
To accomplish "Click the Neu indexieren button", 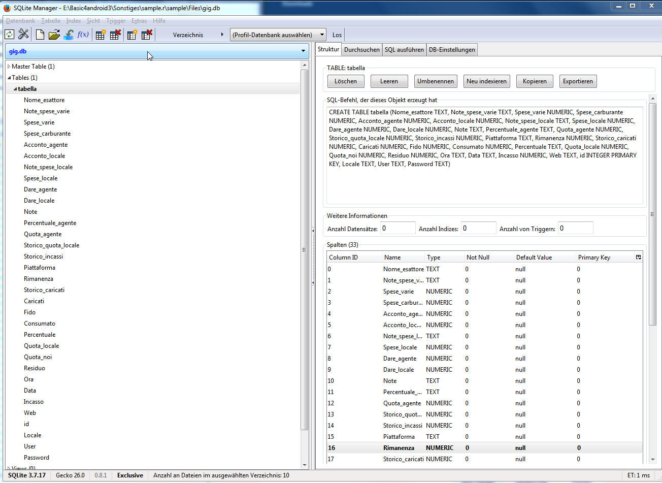I will coord(486,81).
